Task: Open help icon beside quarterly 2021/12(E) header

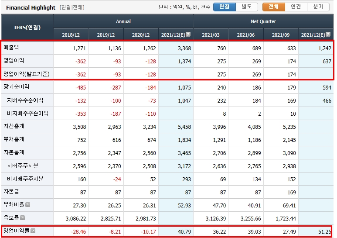Action: [328, 34]
